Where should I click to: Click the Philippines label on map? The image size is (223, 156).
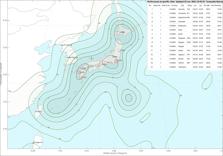[37, 142]
